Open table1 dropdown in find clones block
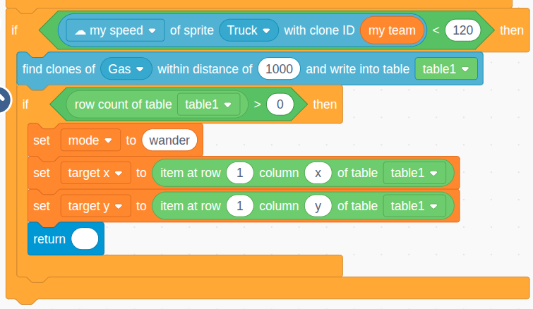 [x=446, y=69]
